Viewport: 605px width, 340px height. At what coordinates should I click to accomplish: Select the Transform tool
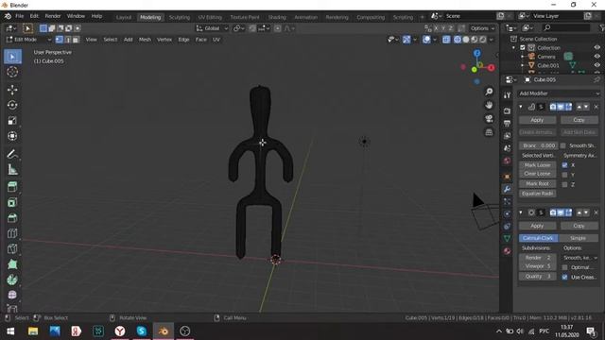click(12, 136)
